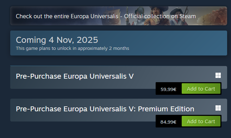Click the helmeted soldier in the banner artwork
This screenshot has height=138, width=231.
[x=139, y=16]
